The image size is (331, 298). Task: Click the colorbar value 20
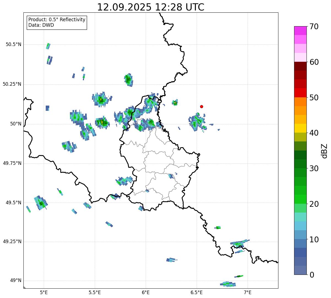(314, 204)
